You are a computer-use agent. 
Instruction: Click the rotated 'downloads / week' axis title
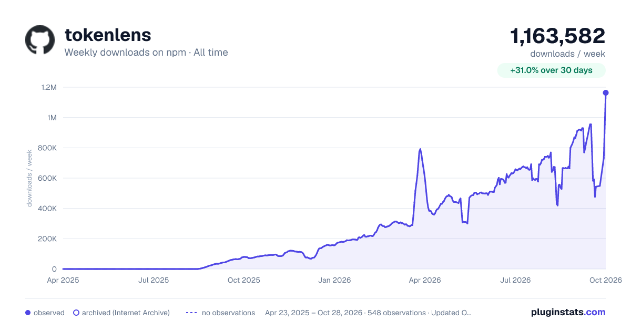click(29, 178)
